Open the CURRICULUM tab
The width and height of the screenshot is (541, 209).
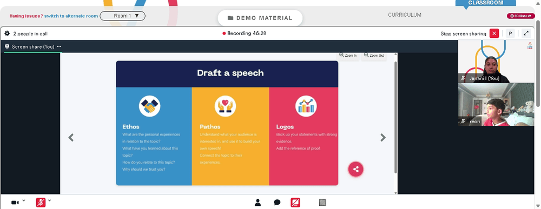coord(404,15)
